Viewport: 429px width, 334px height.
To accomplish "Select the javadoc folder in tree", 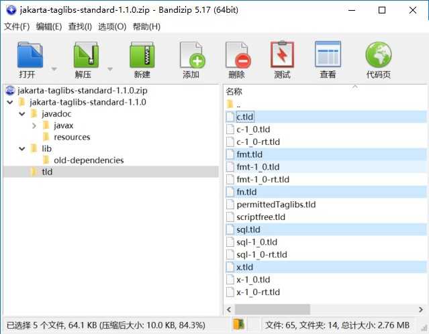I will click(x=56, y=114).
